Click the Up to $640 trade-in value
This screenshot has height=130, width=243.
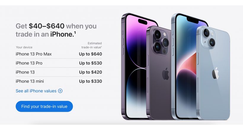[x=90, y=54]
